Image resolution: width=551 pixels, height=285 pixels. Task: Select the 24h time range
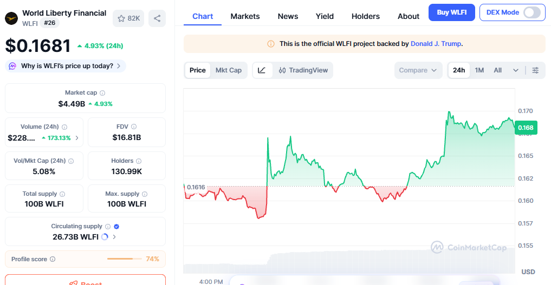click(x=459, y=70)
